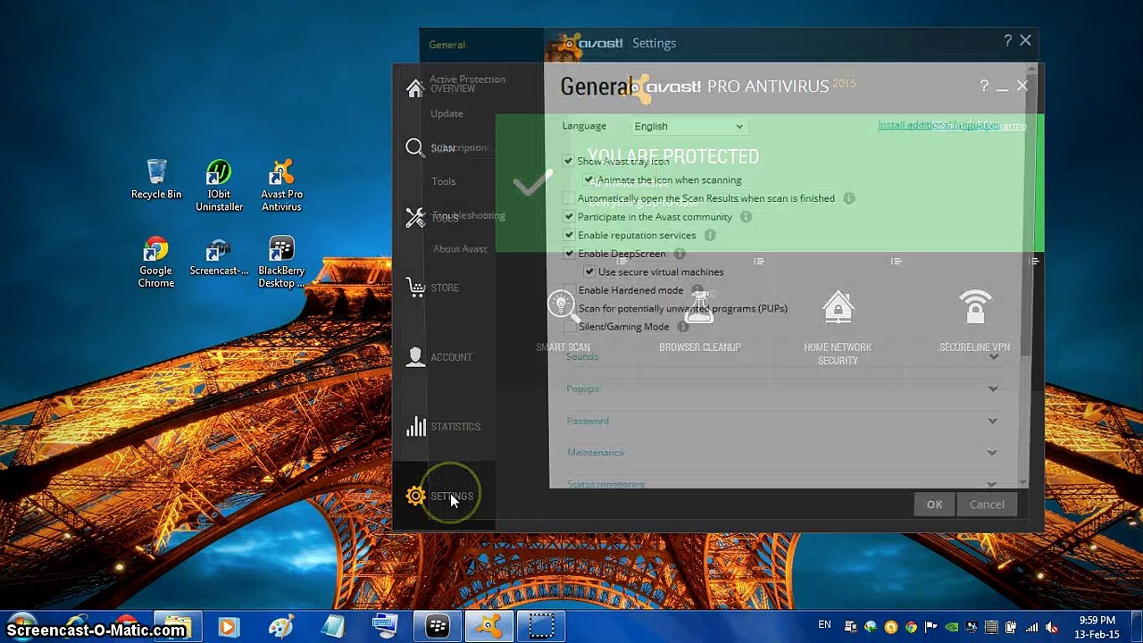The height and width of the screenshot is (643, 1143).
Task: Select General tab in Settings sidebar
Action: coord(446,45)
